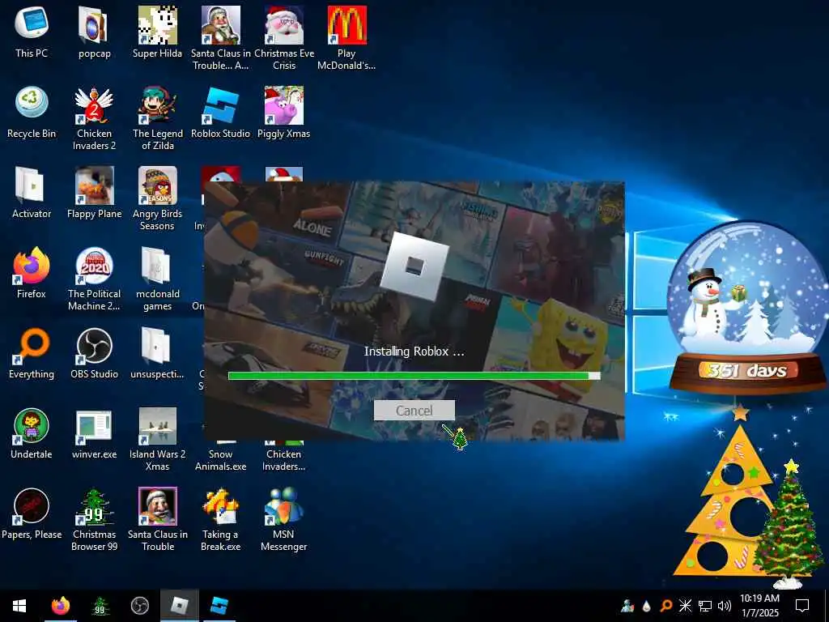829x622 pixels.
Task: Select Santa Claus in Trouble... A... shortcut
Action: pos(220,39)
